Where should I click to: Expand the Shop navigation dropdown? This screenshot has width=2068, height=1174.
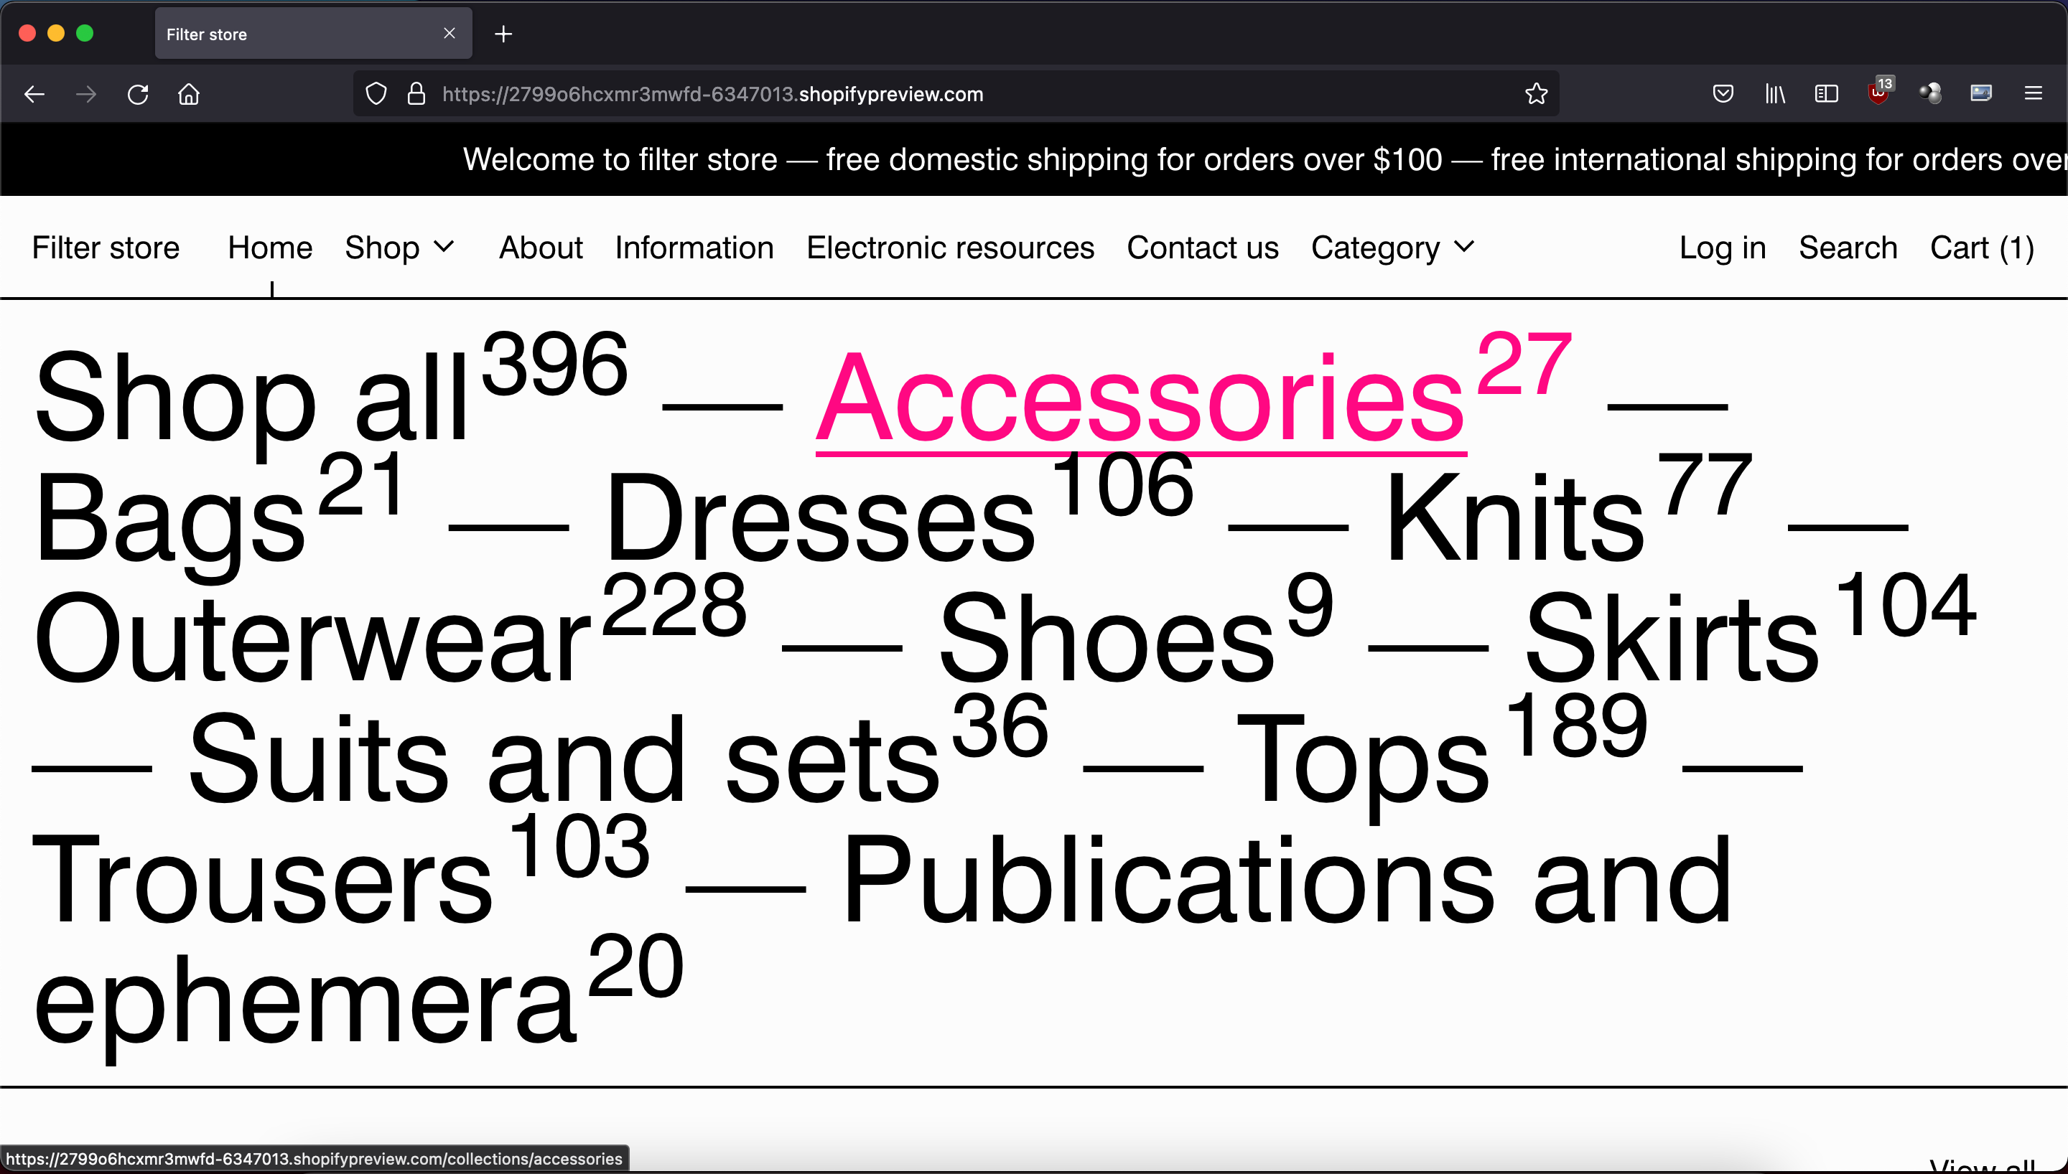pos(400,248)
